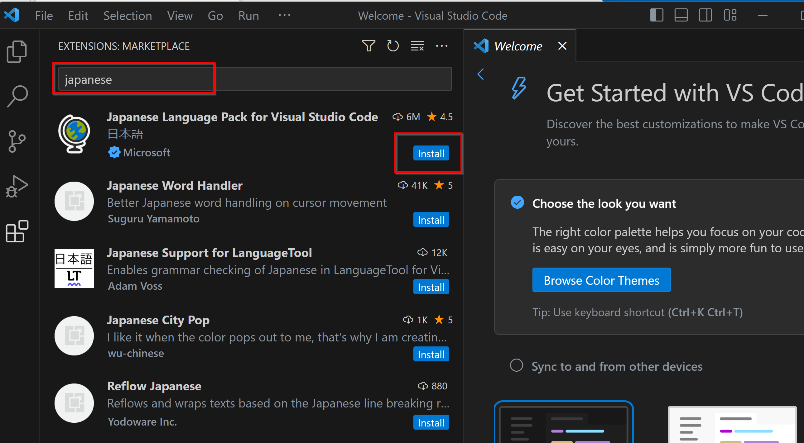Filter extensions with the funnel icon

tap(368, 46)
